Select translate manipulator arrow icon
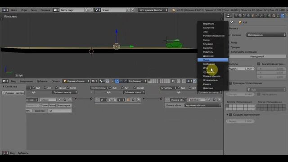The height and width of the screenshot is (162, 288). pos(117,81)
